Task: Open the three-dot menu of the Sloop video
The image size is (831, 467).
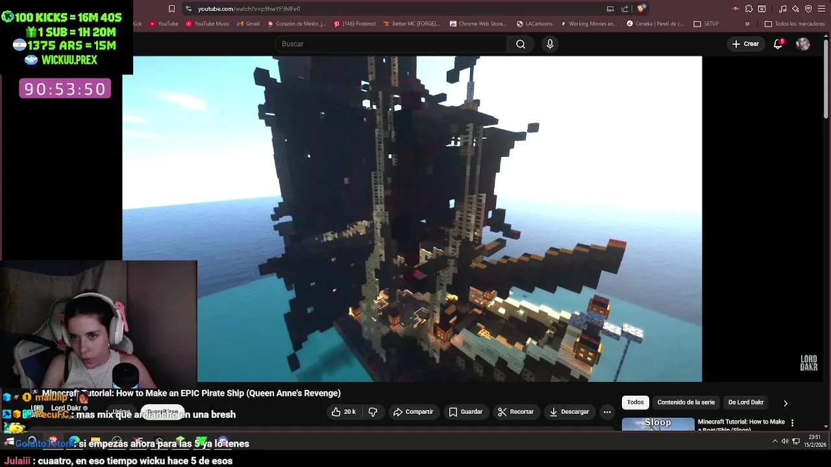Action: click(792, 423)
